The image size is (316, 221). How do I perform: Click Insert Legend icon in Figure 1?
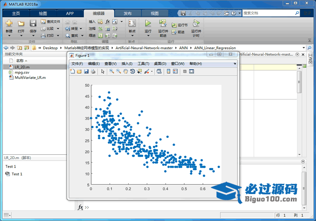[x=175, y=71]
